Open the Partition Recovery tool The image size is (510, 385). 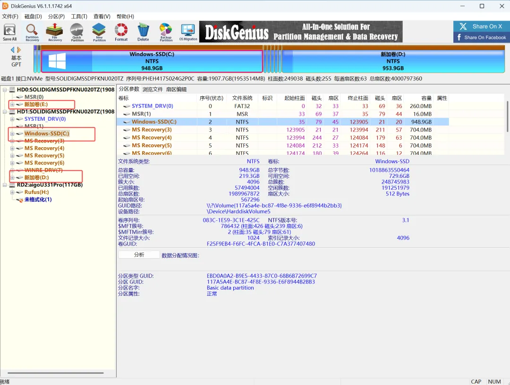click(32, 32)
